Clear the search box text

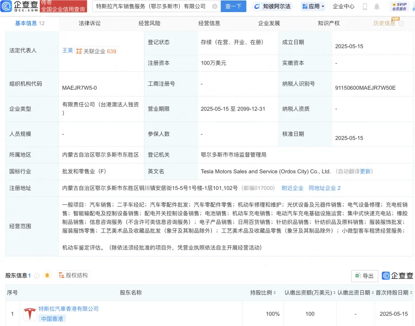coord(215,6)
